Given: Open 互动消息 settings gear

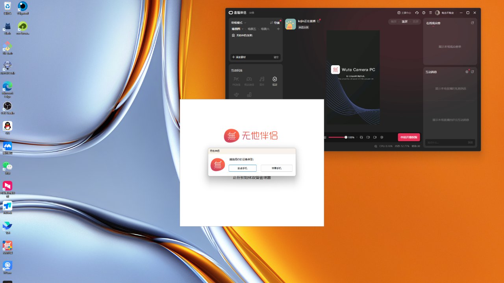Looking at the screenshot, I should click(467, 72).
